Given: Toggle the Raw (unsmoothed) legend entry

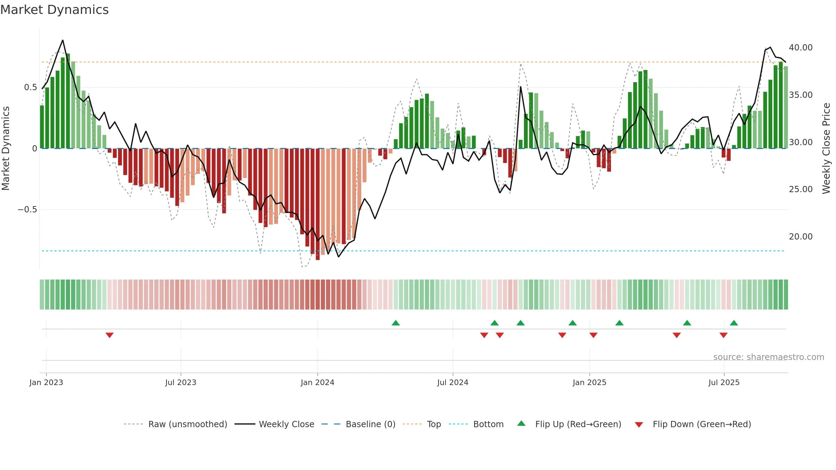Looking at the screenshot, I should 176,424.
